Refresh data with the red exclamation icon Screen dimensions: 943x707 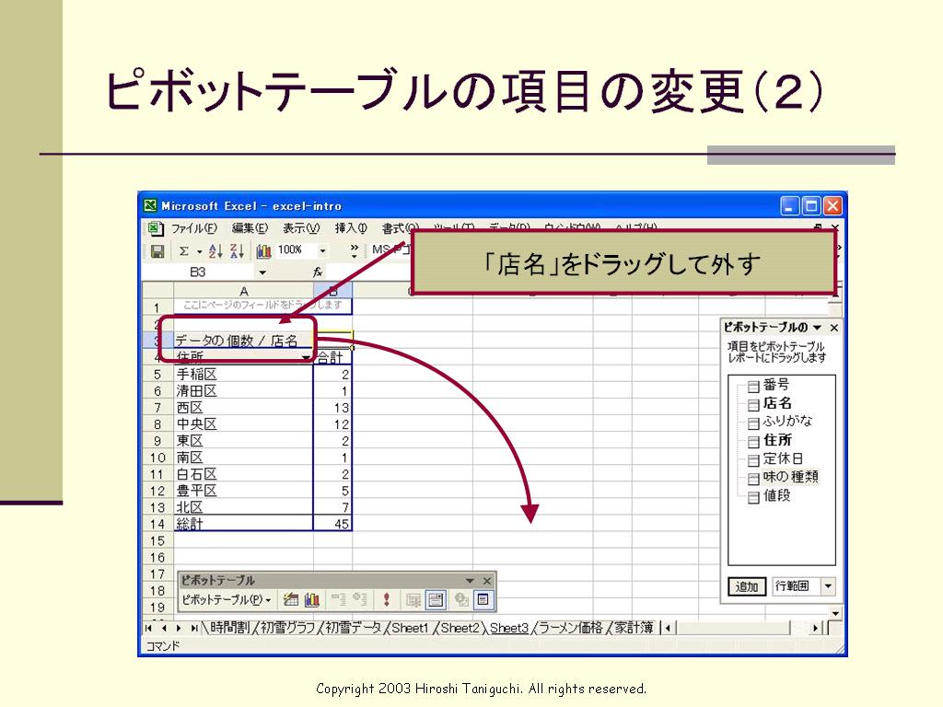point(386,599)
